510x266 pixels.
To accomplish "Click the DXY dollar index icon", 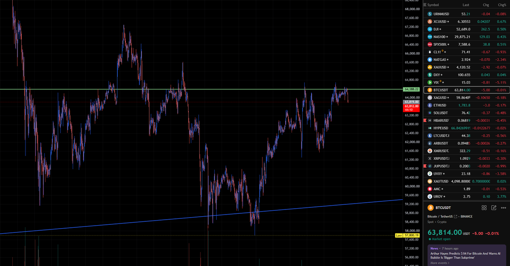I will pyautogui.click(x=430, y=75).
